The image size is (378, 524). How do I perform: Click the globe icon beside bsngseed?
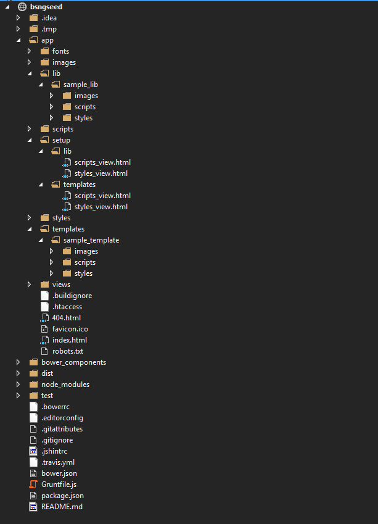pos(22,6)
